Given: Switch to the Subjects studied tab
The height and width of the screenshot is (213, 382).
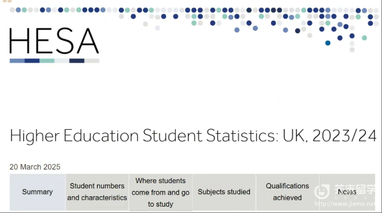Looking at the screenshot, I should pos(224,192).
